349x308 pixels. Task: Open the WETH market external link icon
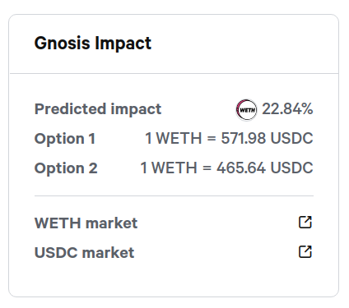point(305,222)
